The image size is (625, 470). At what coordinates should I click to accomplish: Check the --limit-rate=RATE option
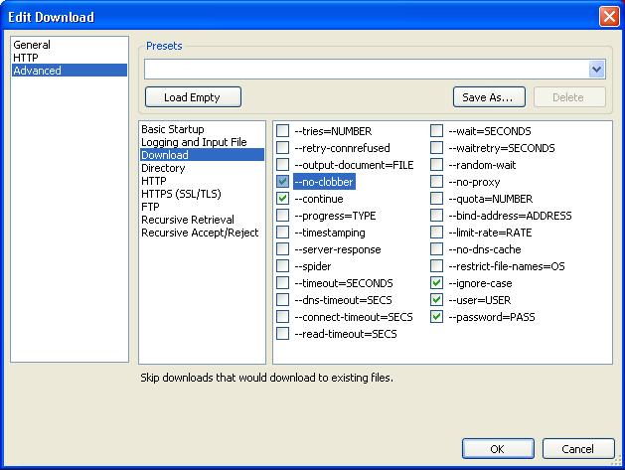[437, 233]
